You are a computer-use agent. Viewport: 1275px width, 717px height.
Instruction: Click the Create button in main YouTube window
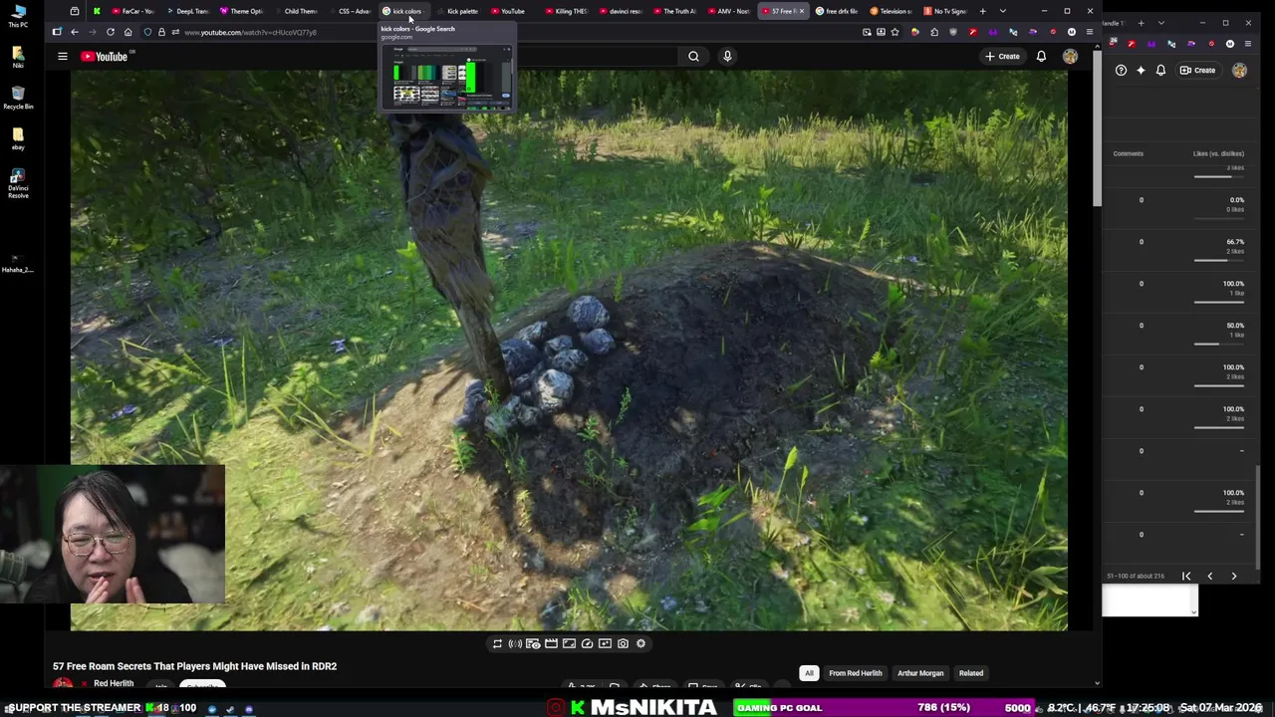(x=1002, y=57)
